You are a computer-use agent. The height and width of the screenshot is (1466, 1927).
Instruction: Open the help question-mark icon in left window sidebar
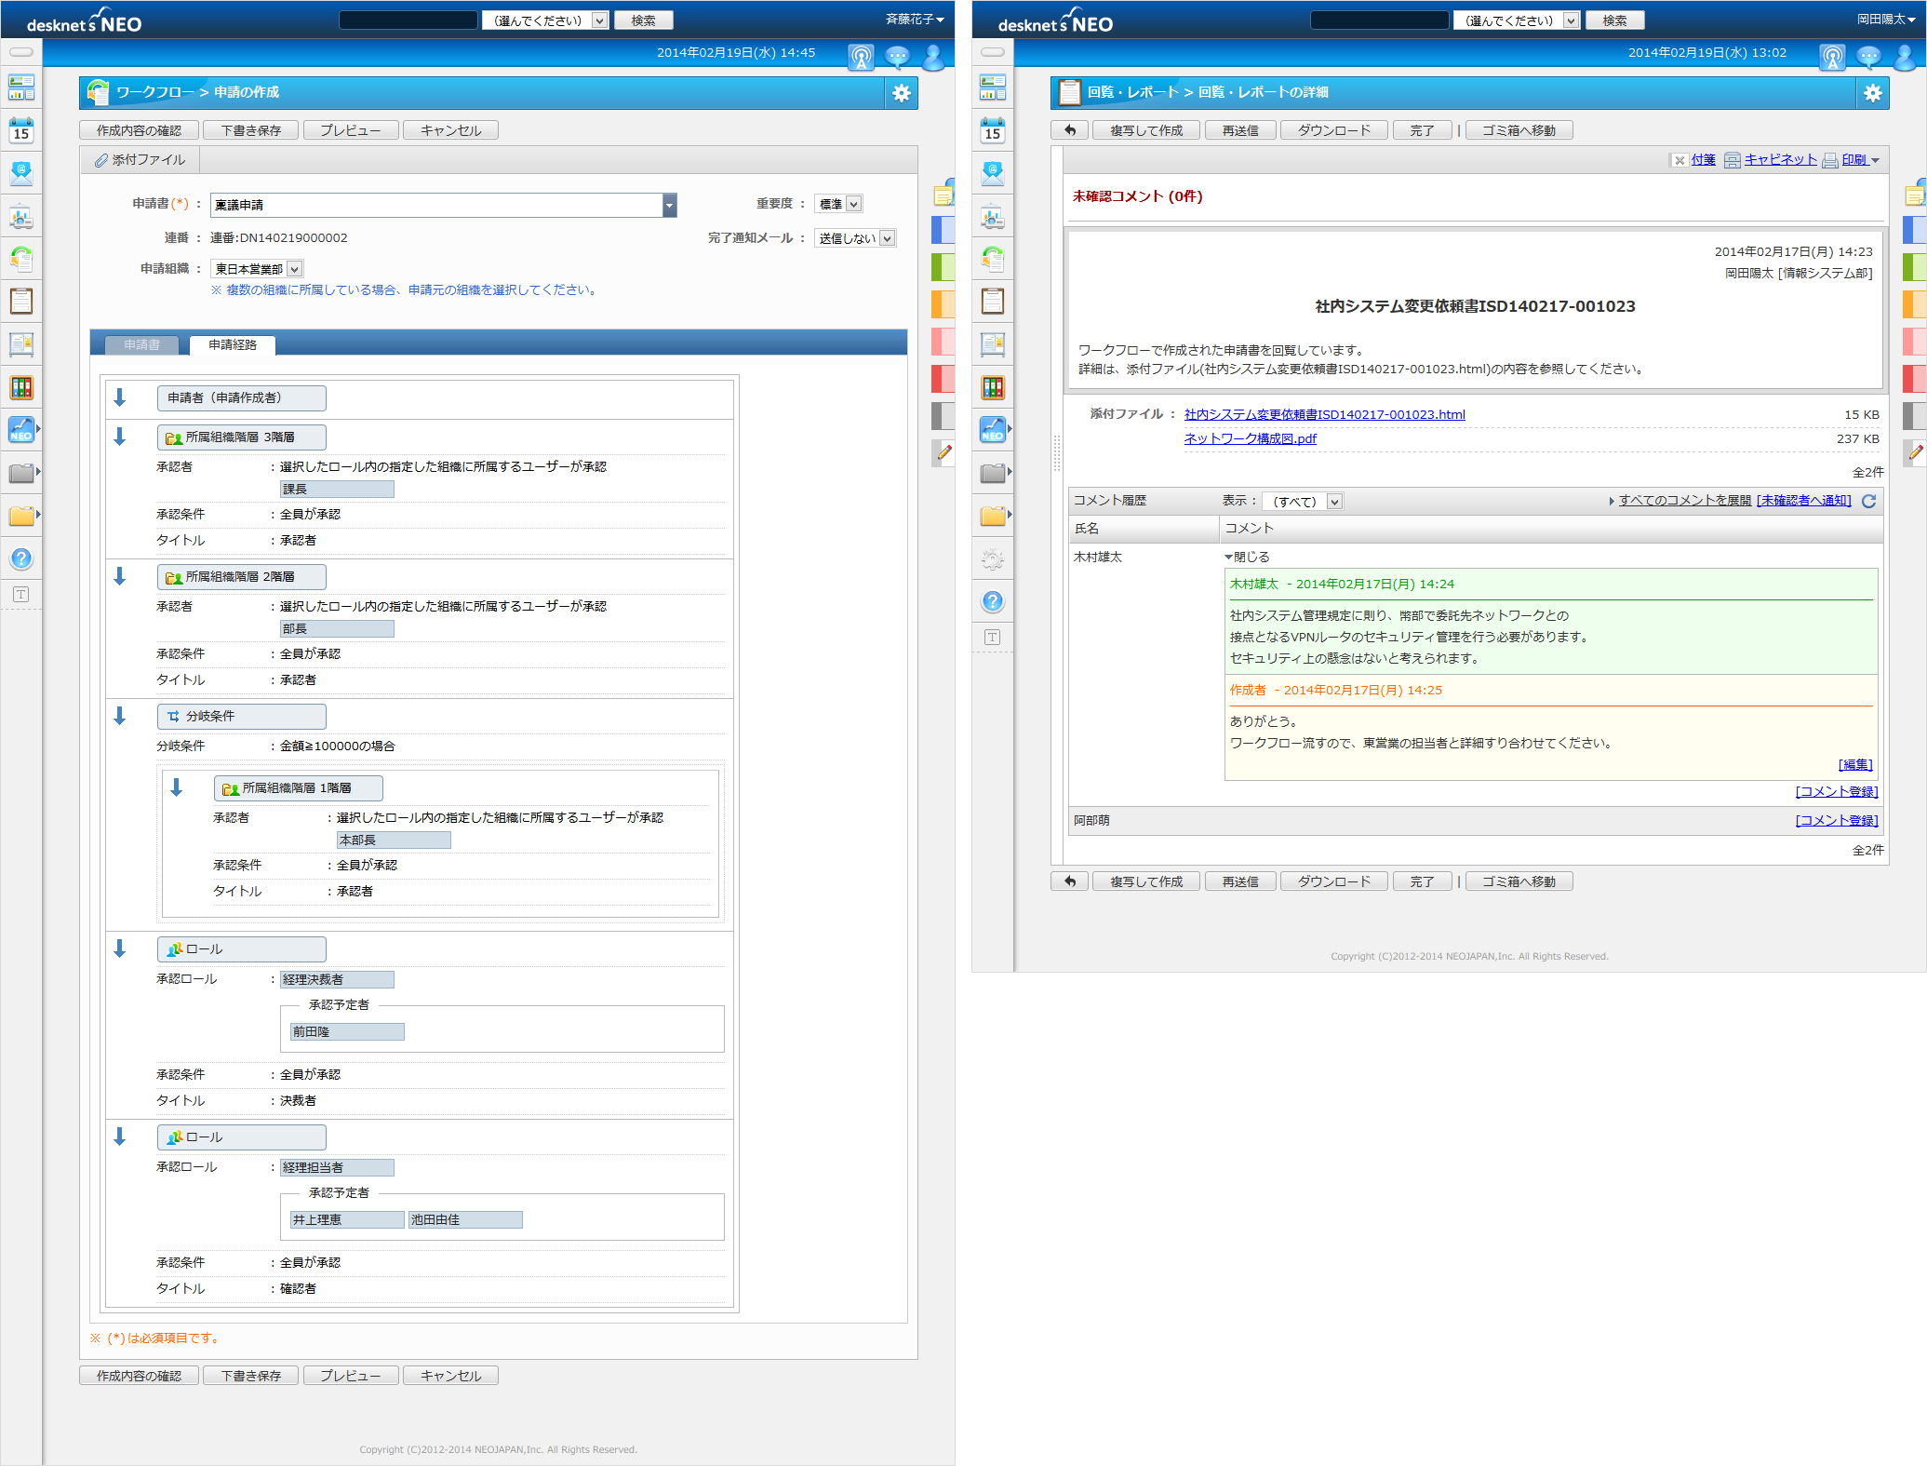coord(21,558)
